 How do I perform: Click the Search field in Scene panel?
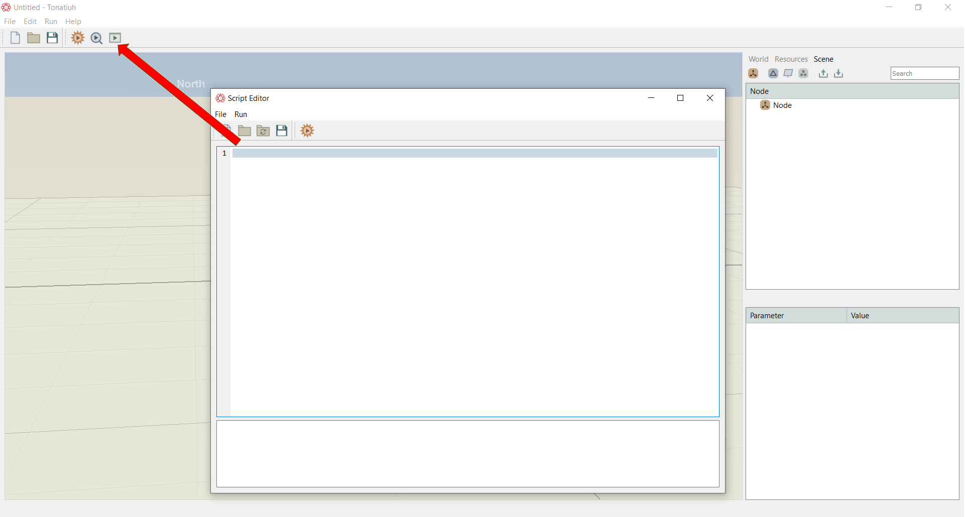925,73
